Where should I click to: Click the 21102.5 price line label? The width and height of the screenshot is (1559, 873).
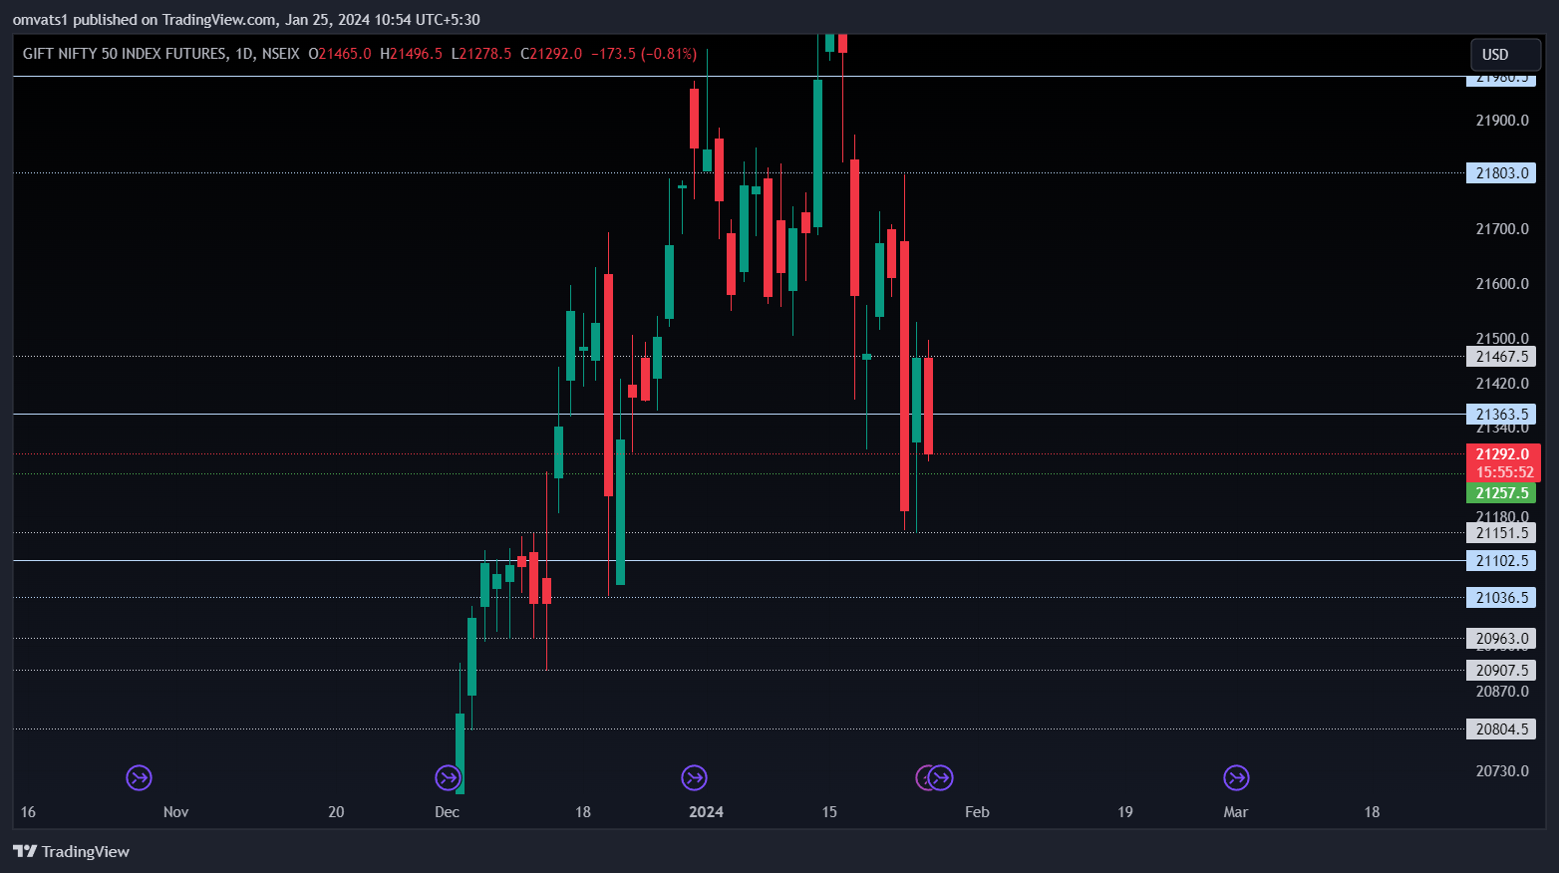click(x=1501, y=561)
